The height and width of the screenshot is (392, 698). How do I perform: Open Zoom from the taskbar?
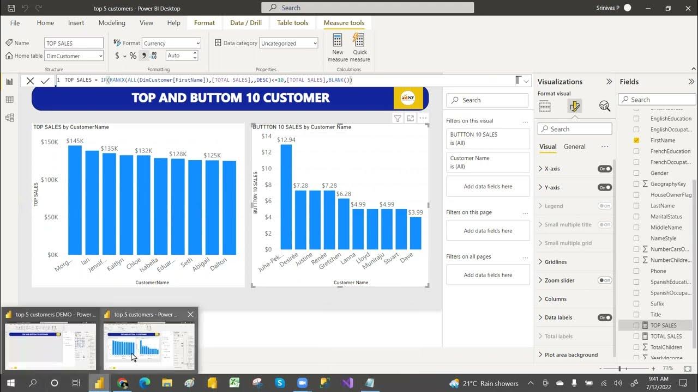click(302, 383)
